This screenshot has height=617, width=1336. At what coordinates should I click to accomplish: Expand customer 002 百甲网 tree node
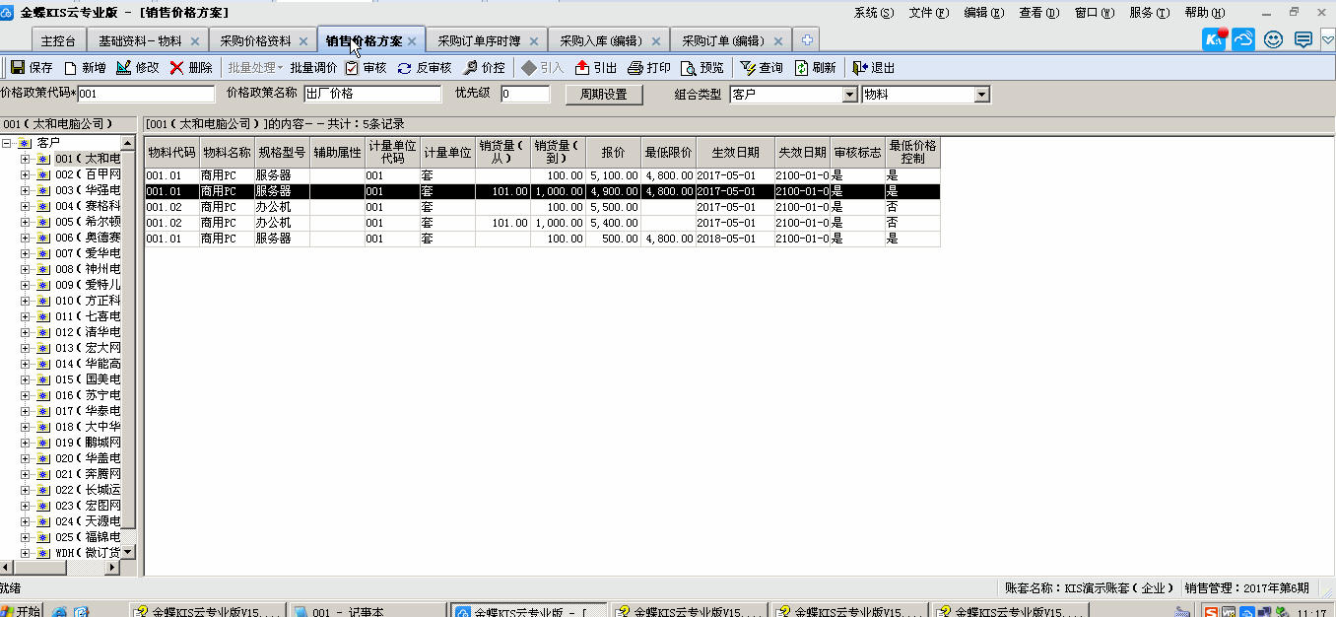point(25,174)
